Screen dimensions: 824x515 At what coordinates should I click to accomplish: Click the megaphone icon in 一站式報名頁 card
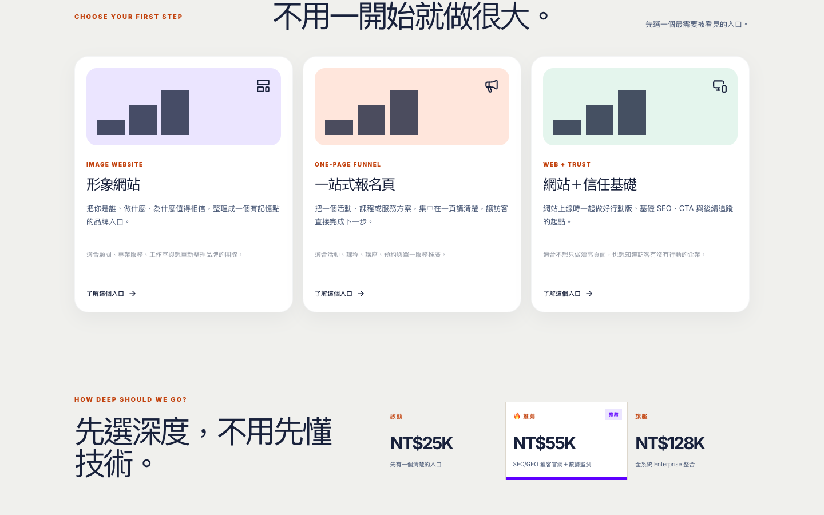click(x=492, y=86)
